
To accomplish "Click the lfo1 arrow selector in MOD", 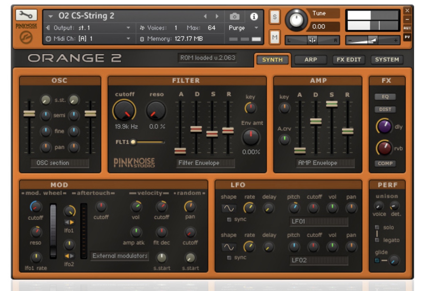I will click(69, 222).
